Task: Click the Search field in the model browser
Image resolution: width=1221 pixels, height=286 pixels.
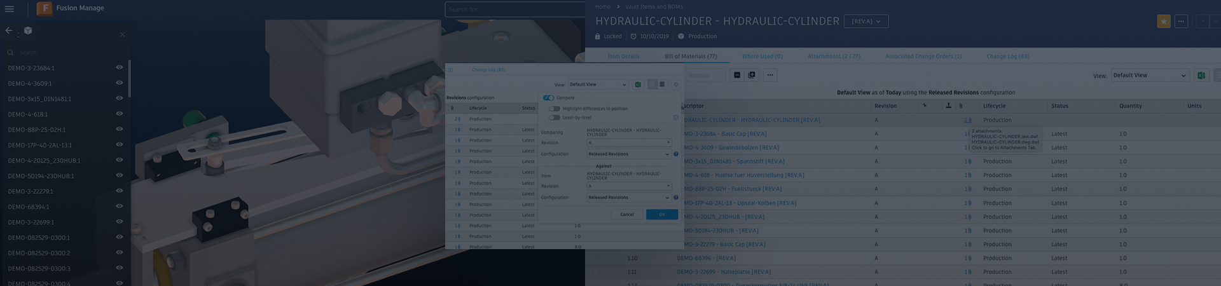Action: click(x=64, y=53)
